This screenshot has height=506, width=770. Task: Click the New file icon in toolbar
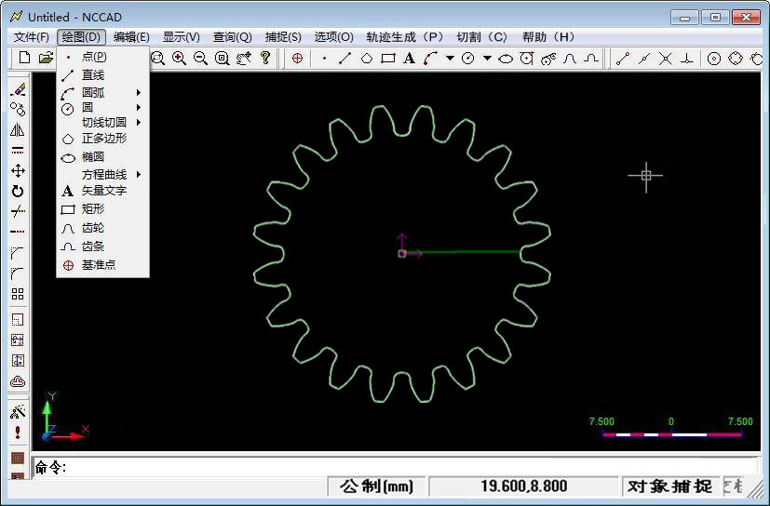pyautogui.click(x=25, y=58)
